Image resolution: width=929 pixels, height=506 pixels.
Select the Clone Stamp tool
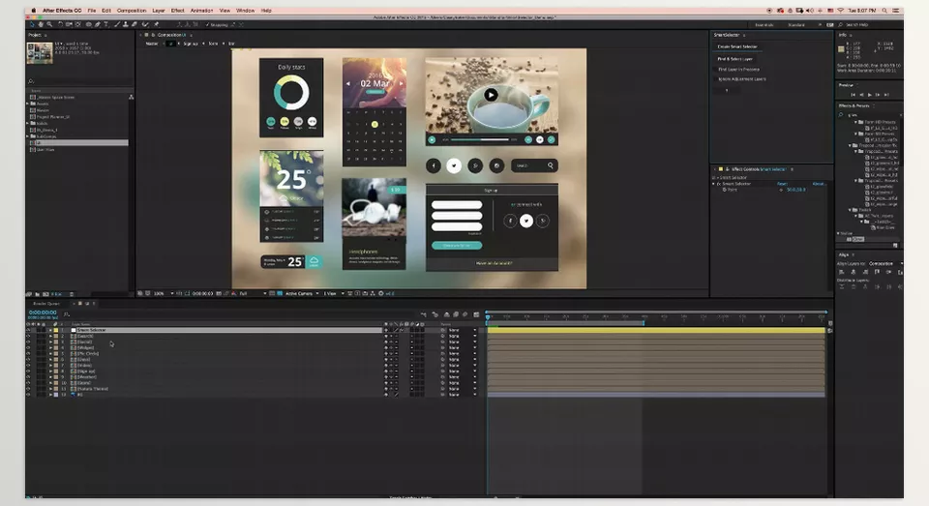tap(126, 24)
